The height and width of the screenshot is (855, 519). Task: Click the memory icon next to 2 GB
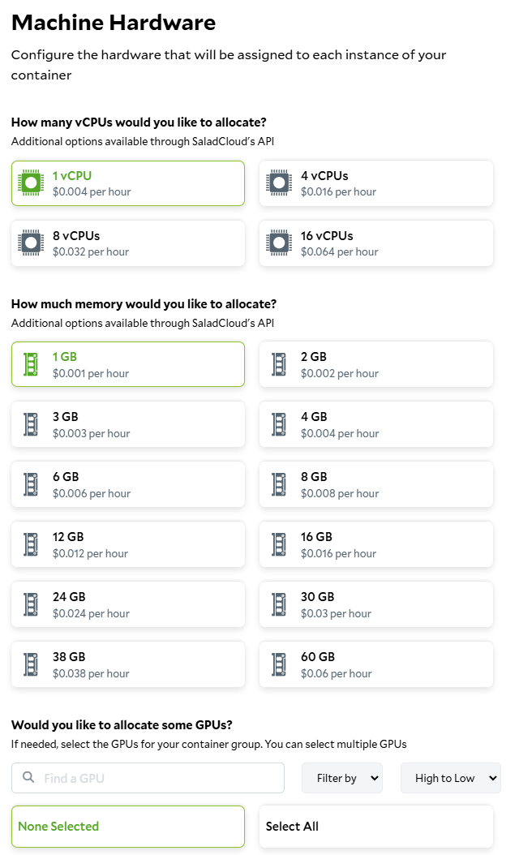[279, 364]
